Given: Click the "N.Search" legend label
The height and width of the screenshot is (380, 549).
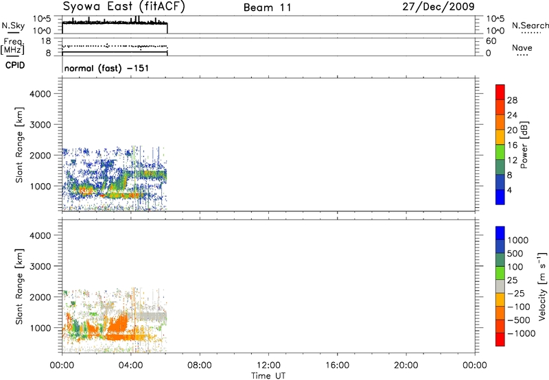Looking at the screenshot, I should 530,25.
